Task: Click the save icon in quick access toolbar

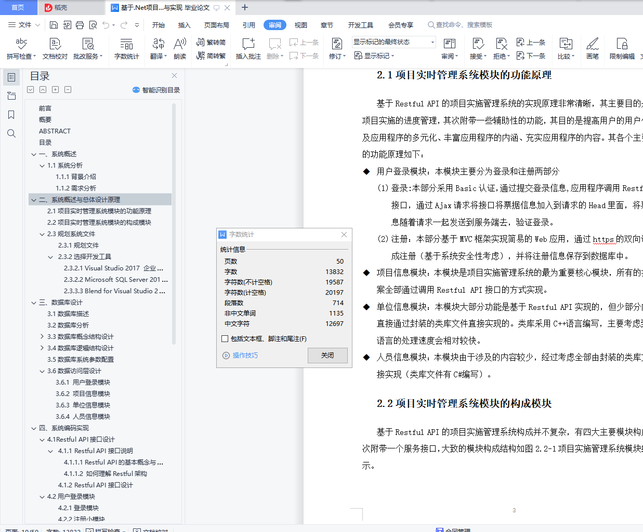Action: [x=54, y=25]
